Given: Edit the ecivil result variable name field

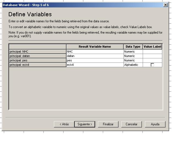Looking at the screenshot, I should click(x=95, y=65).
